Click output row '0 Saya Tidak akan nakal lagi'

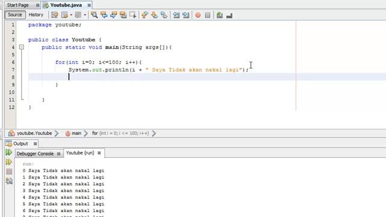(63, 171)
